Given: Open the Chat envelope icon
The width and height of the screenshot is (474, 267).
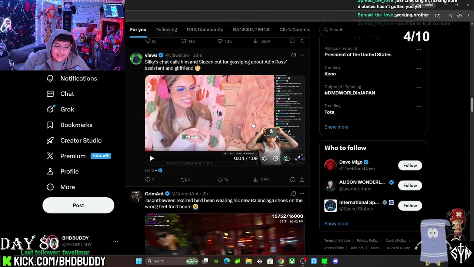Looking at the screenshot, I should 50,94.
